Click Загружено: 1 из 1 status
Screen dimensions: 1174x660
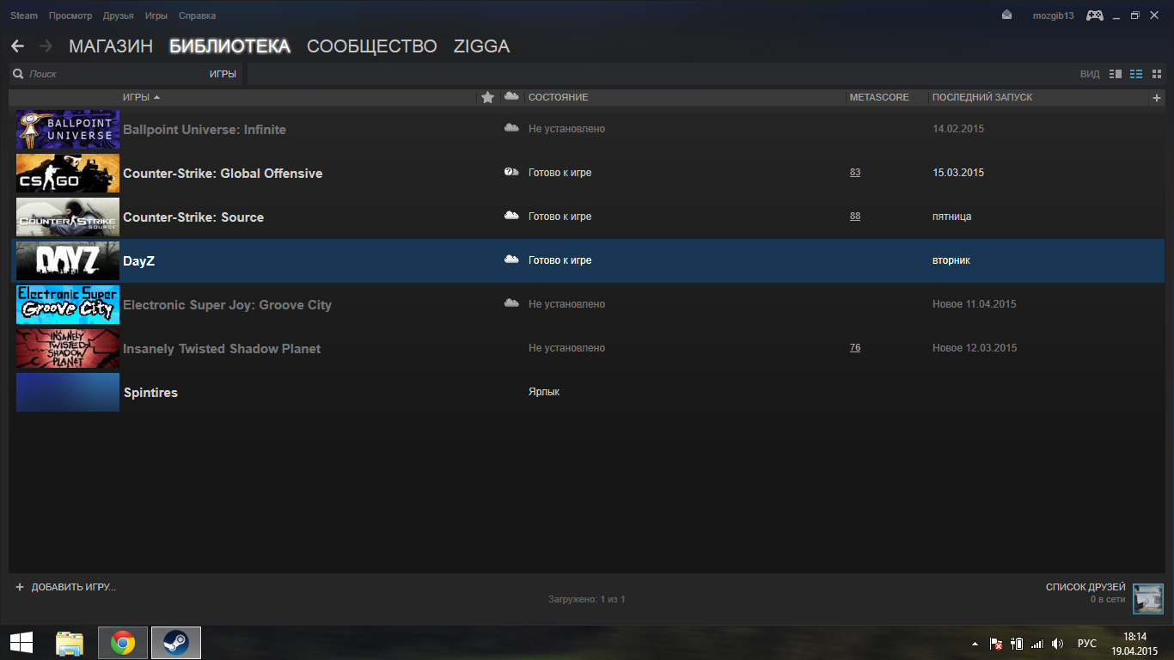[587, 599]
